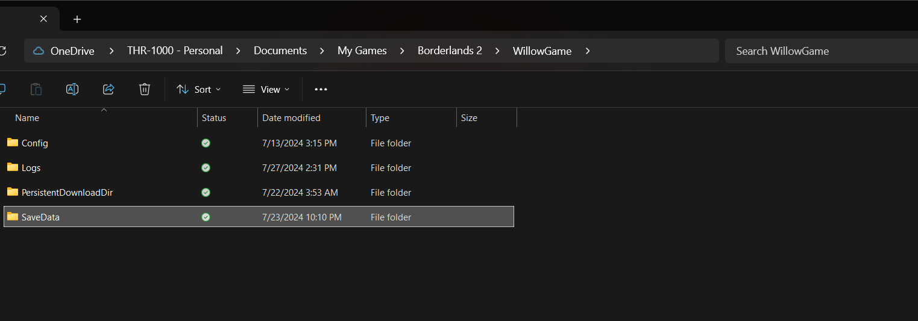Click sync status checkmark for PersistentDownloadDir
Viewport: 918px width, 321px height.
(x=206, y=193)
